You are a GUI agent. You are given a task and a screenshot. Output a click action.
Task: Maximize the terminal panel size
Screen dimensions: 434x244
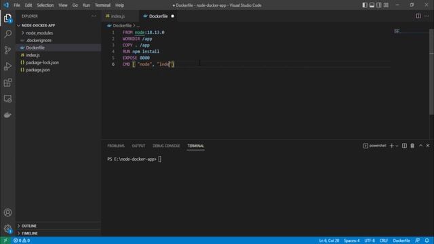coord(420,146)
